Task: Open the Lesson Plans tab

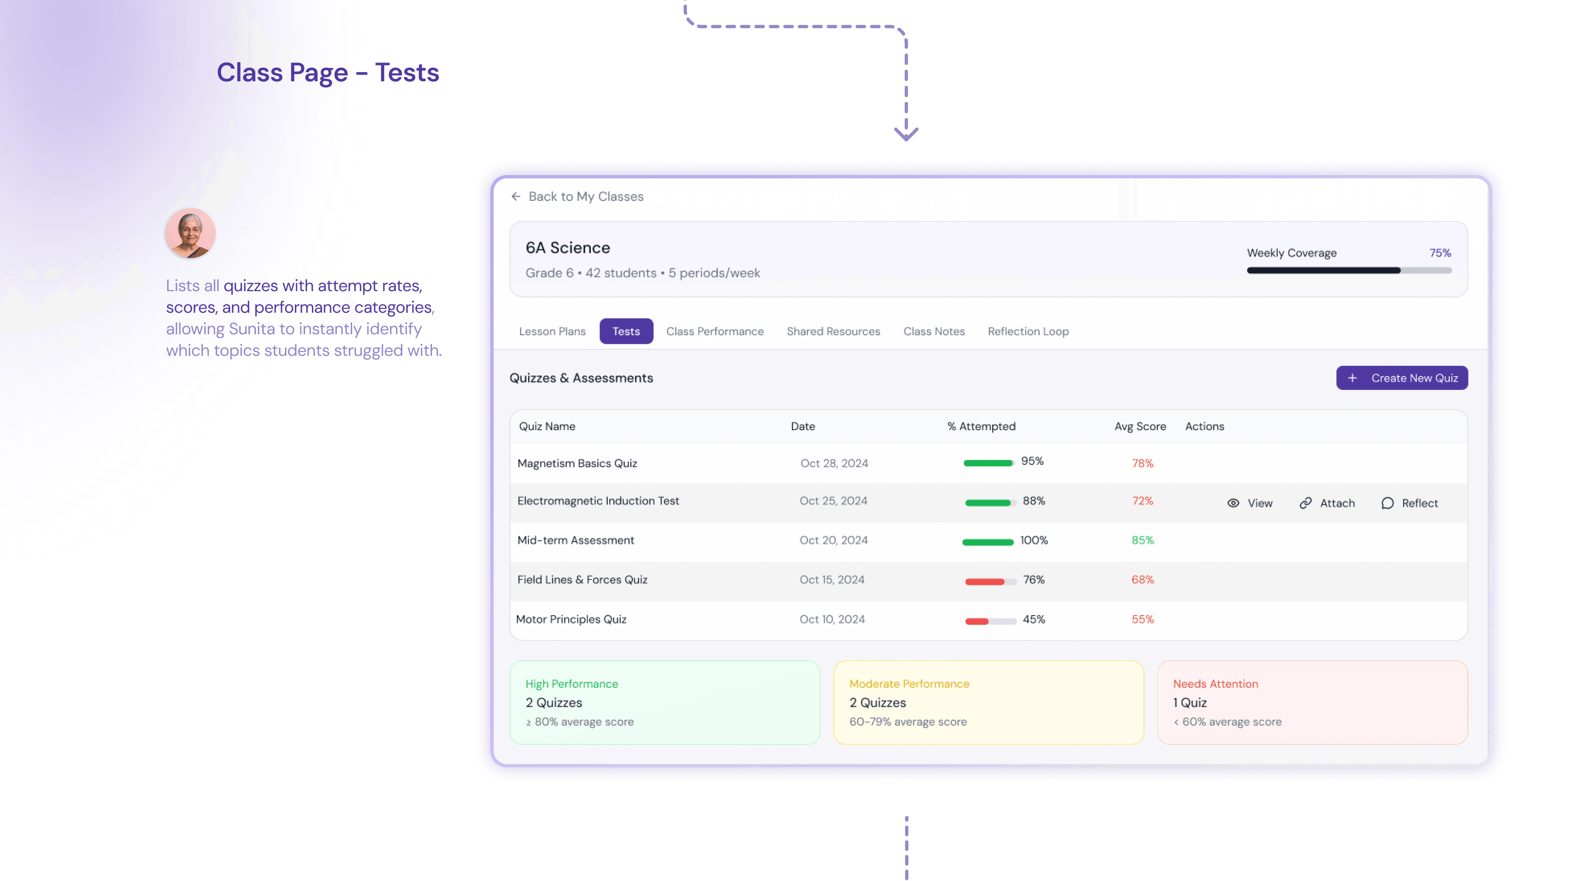Action: (x=552, y=331)
